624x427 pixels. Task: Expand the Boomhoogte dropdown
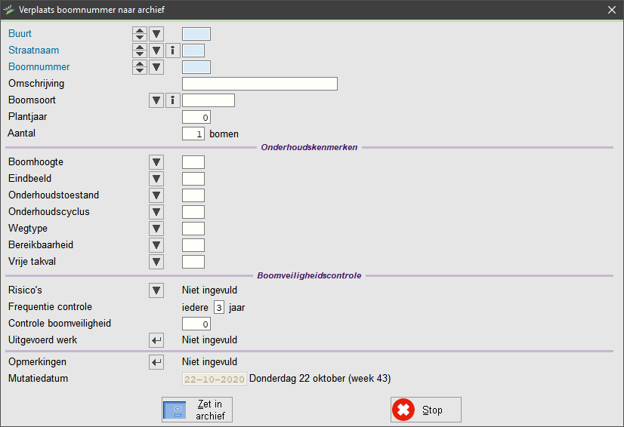[156, 162]
